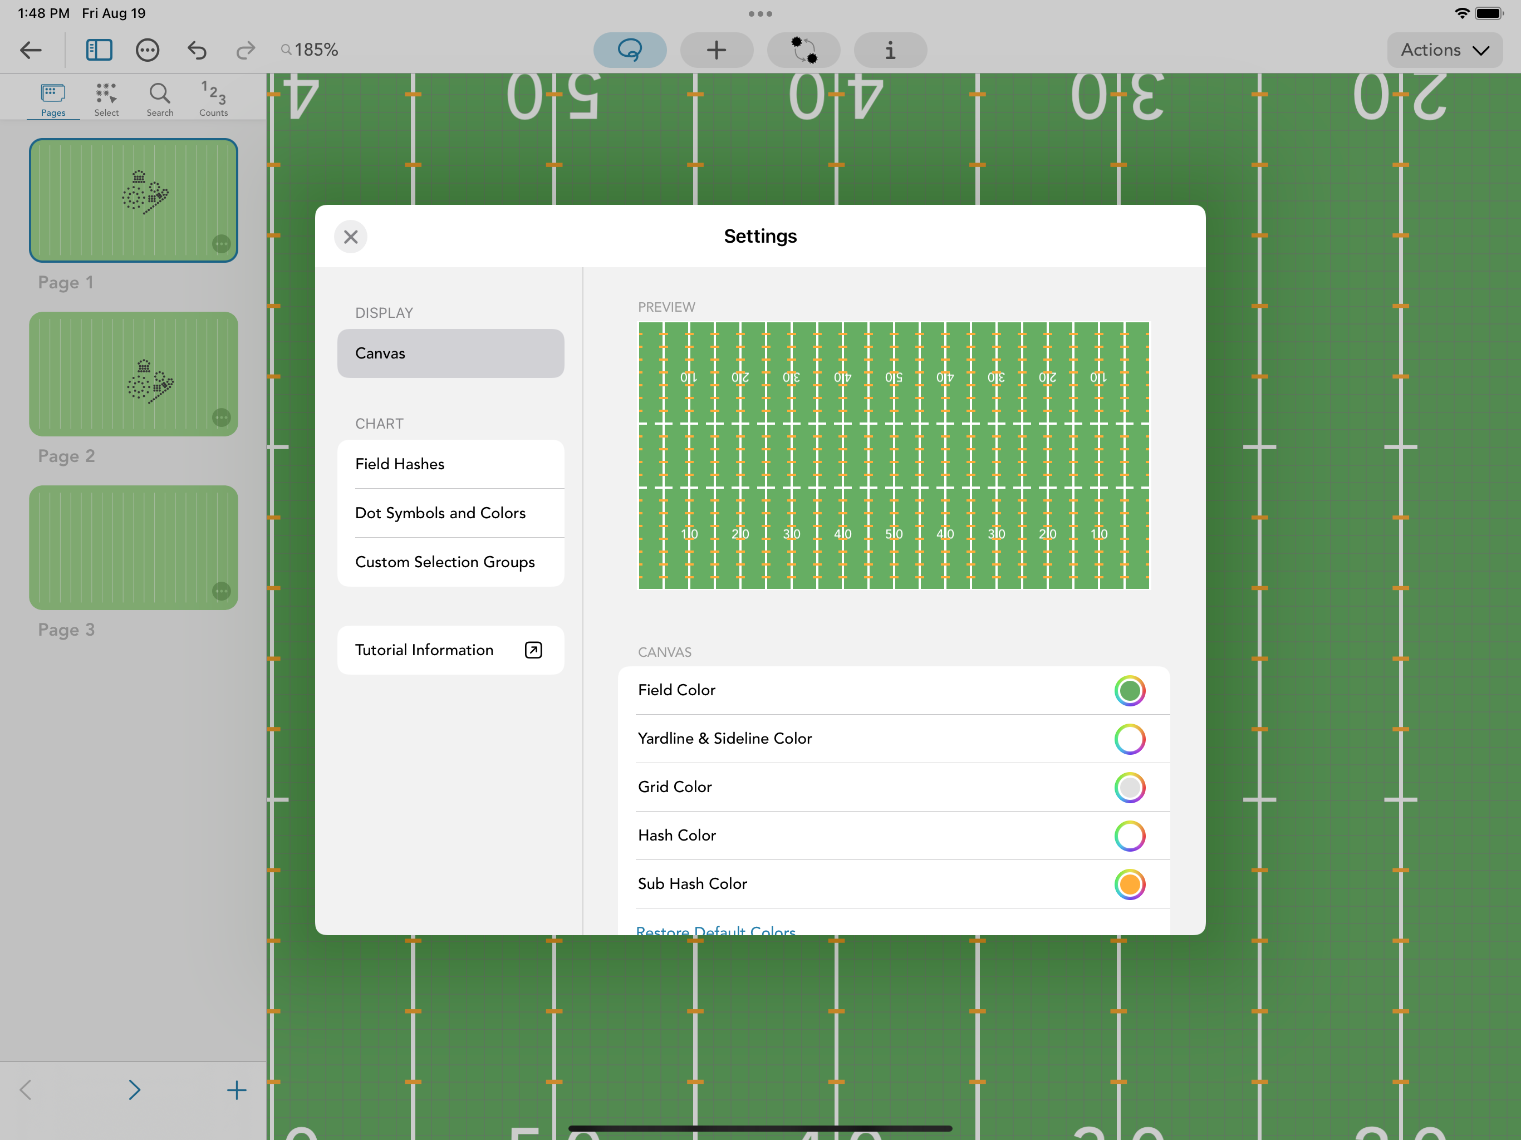Screen dimensions: 1521x1140
Task: Open the info 'i' button
Action: [890, 50]
